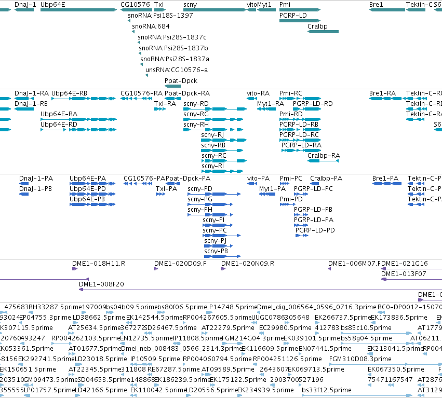This screenshot has width=442, height=398.
Task: Click the scny-PB protein label
Action: [x=216, y=251]
